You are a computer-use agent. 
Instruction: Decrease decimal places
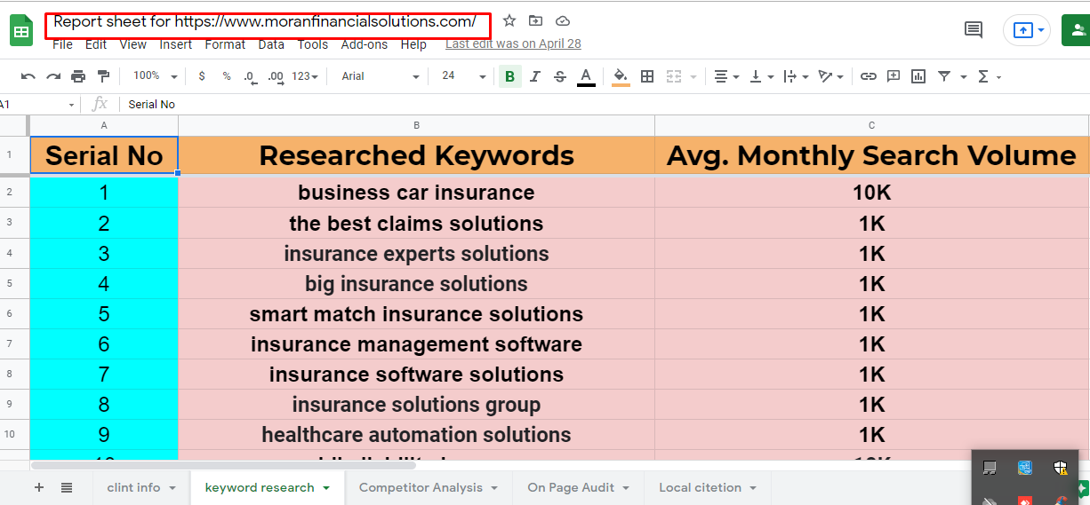250,76
